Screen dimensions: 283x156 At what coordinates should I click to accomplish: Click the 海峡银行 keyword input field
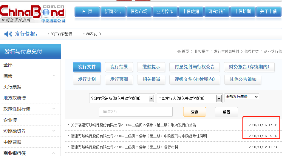(x=136, y=112)
